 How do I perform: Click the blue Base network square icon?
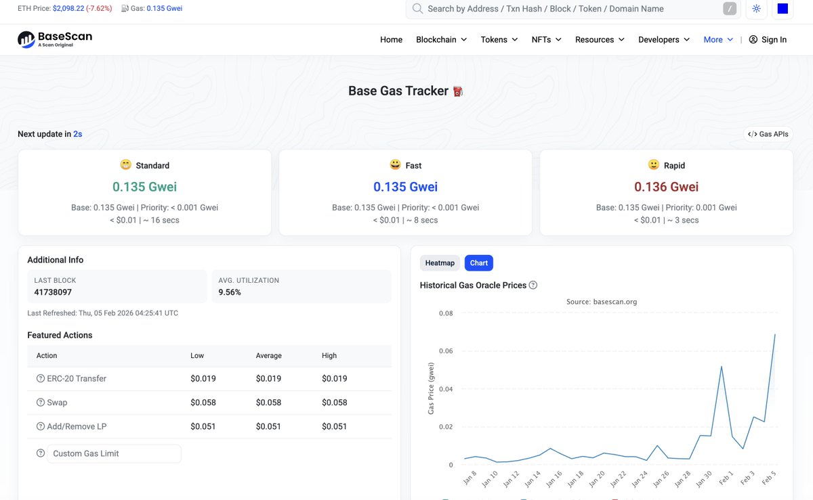pos(783,9)
